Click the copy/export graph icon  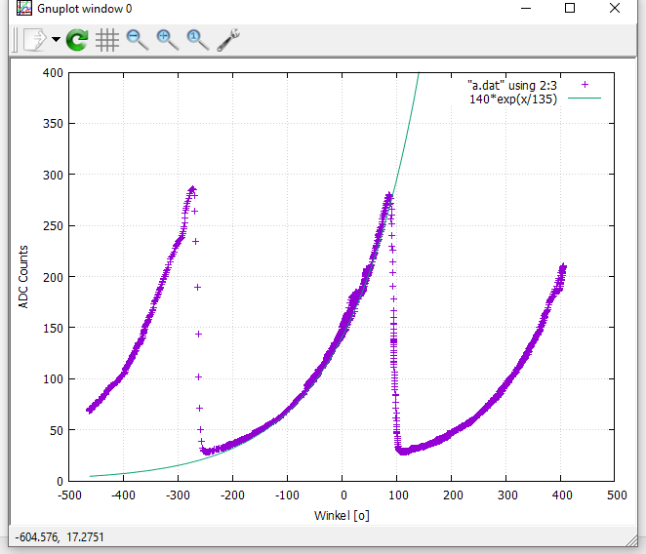pyautogui.click(x=34, y=40)
